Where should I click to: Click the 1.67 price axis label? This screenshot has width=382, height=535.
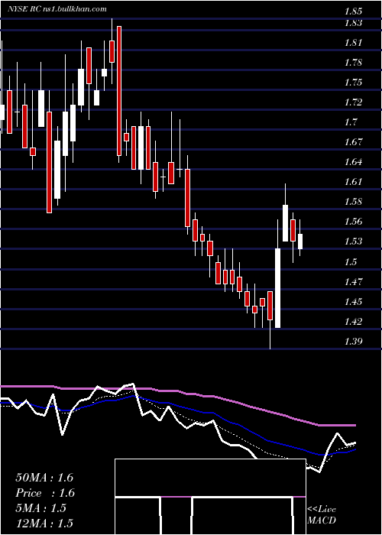[353, 142]
